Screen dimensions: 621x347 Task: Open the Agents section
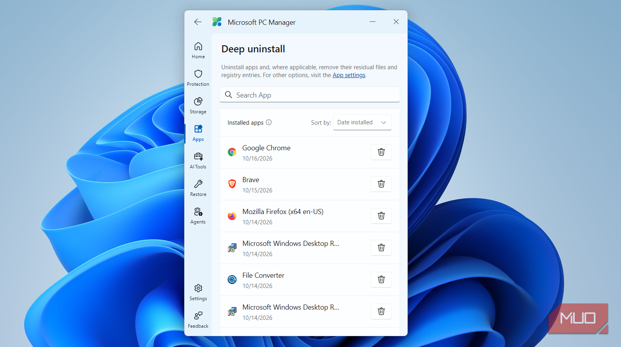tap(198, 216)
